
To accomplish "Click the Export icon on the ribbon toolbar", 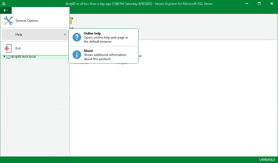I will [x=71, y=21].
